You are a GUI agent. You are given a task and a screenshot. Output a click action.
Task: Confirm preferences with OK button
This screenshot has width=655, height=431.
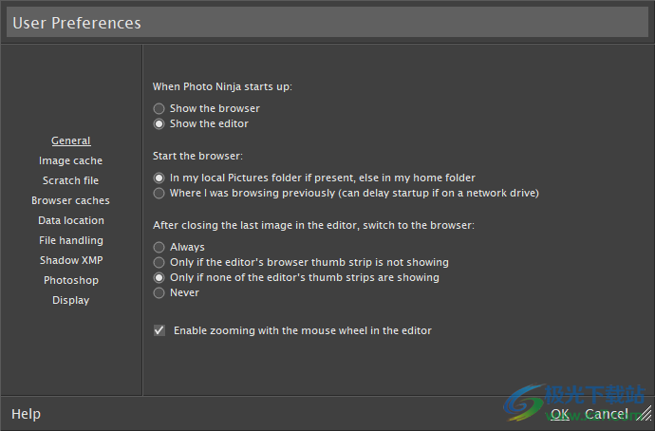tap(560, 414)
